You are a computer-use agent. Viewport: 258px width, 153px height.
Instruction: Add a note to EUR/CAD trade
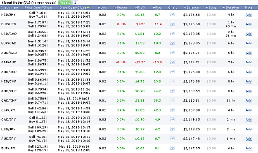click(x=249, y=43)
